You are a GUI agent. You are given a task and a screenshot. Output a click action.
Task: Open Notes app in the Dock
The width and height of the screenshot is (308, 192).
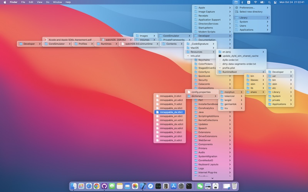coord(120,186)
